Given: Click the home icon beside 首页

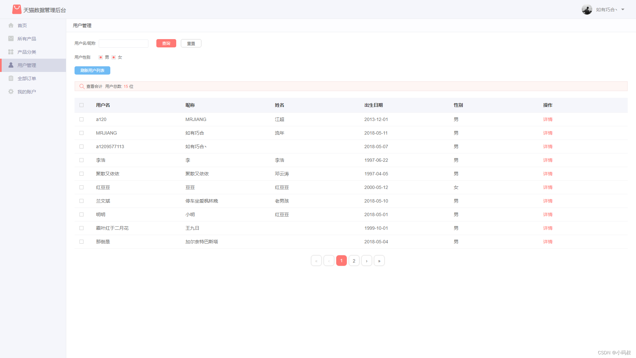Looking at the screenshot, I should pos(11,26).
